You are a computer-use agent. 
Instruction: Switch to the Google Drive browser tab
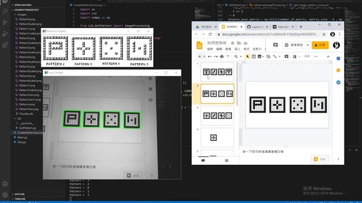click(x=205, y=27)
